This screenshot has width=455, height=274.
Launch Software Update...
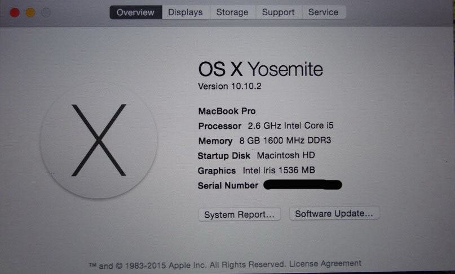[x=334, y=214]
